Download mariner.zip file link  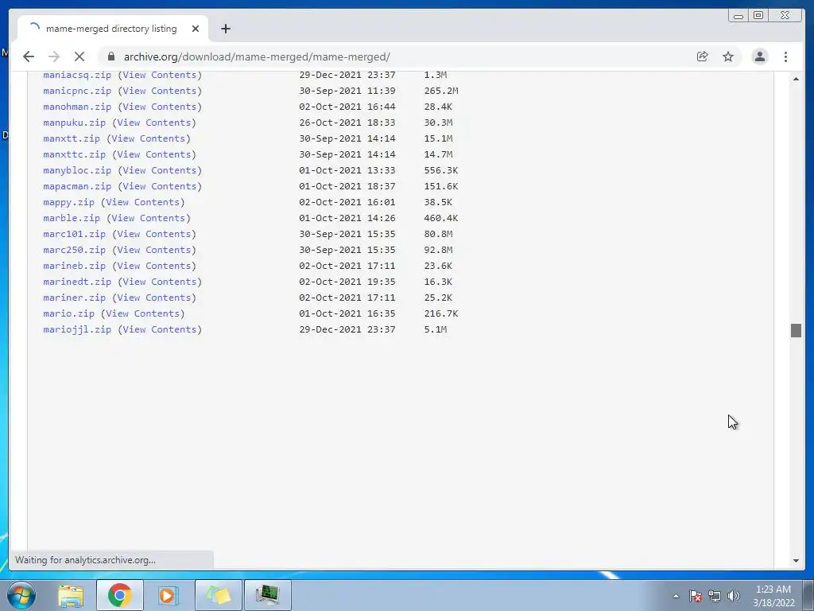point(74,298)
